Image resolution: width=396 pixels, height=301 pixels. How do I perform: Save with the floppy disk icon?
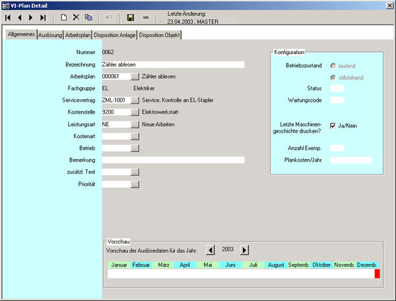tap(131, 18)
